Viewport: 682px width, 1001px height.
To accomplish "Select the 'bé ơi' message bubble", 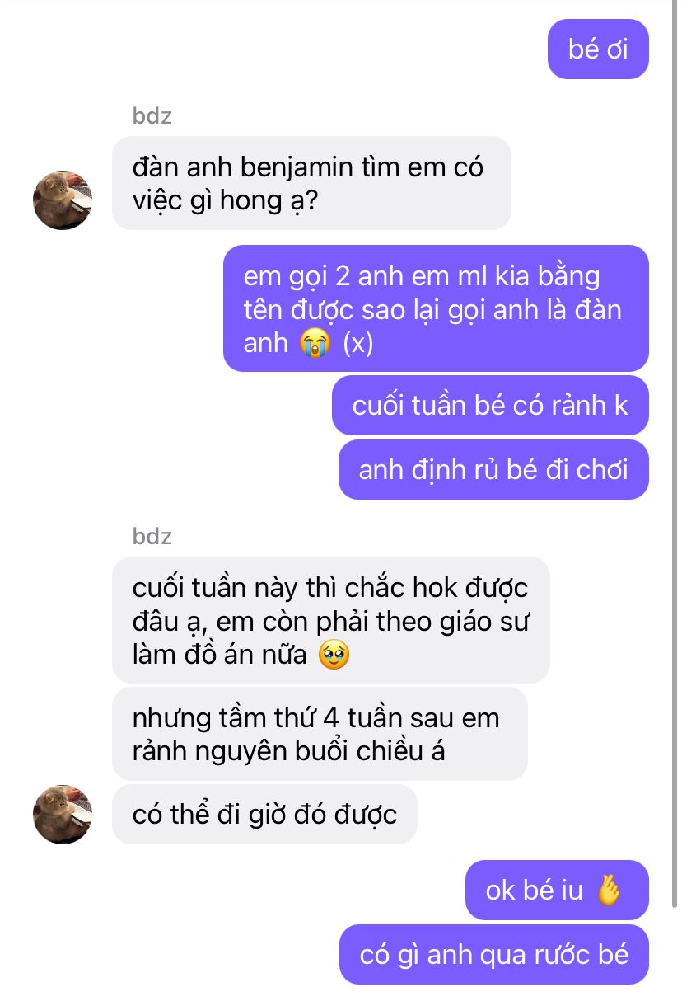I will [x=598, y=49].
